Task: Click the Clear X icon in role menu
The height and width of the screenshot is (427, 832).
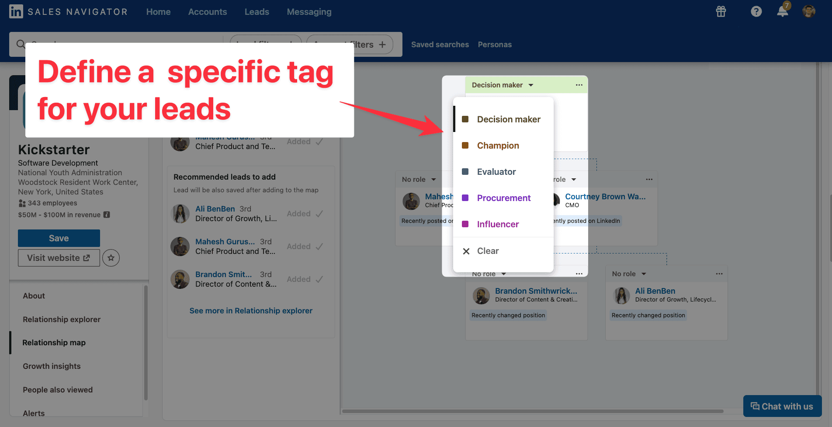Action: (x=466, y=251)
